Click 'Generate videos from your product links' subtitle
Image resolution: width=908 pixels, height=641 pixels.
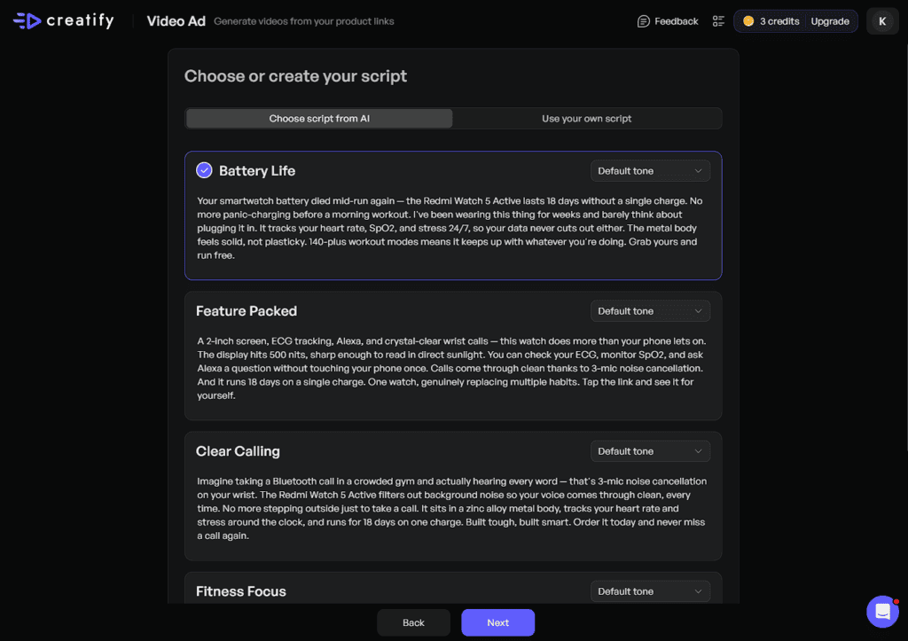tap(303, 21)
